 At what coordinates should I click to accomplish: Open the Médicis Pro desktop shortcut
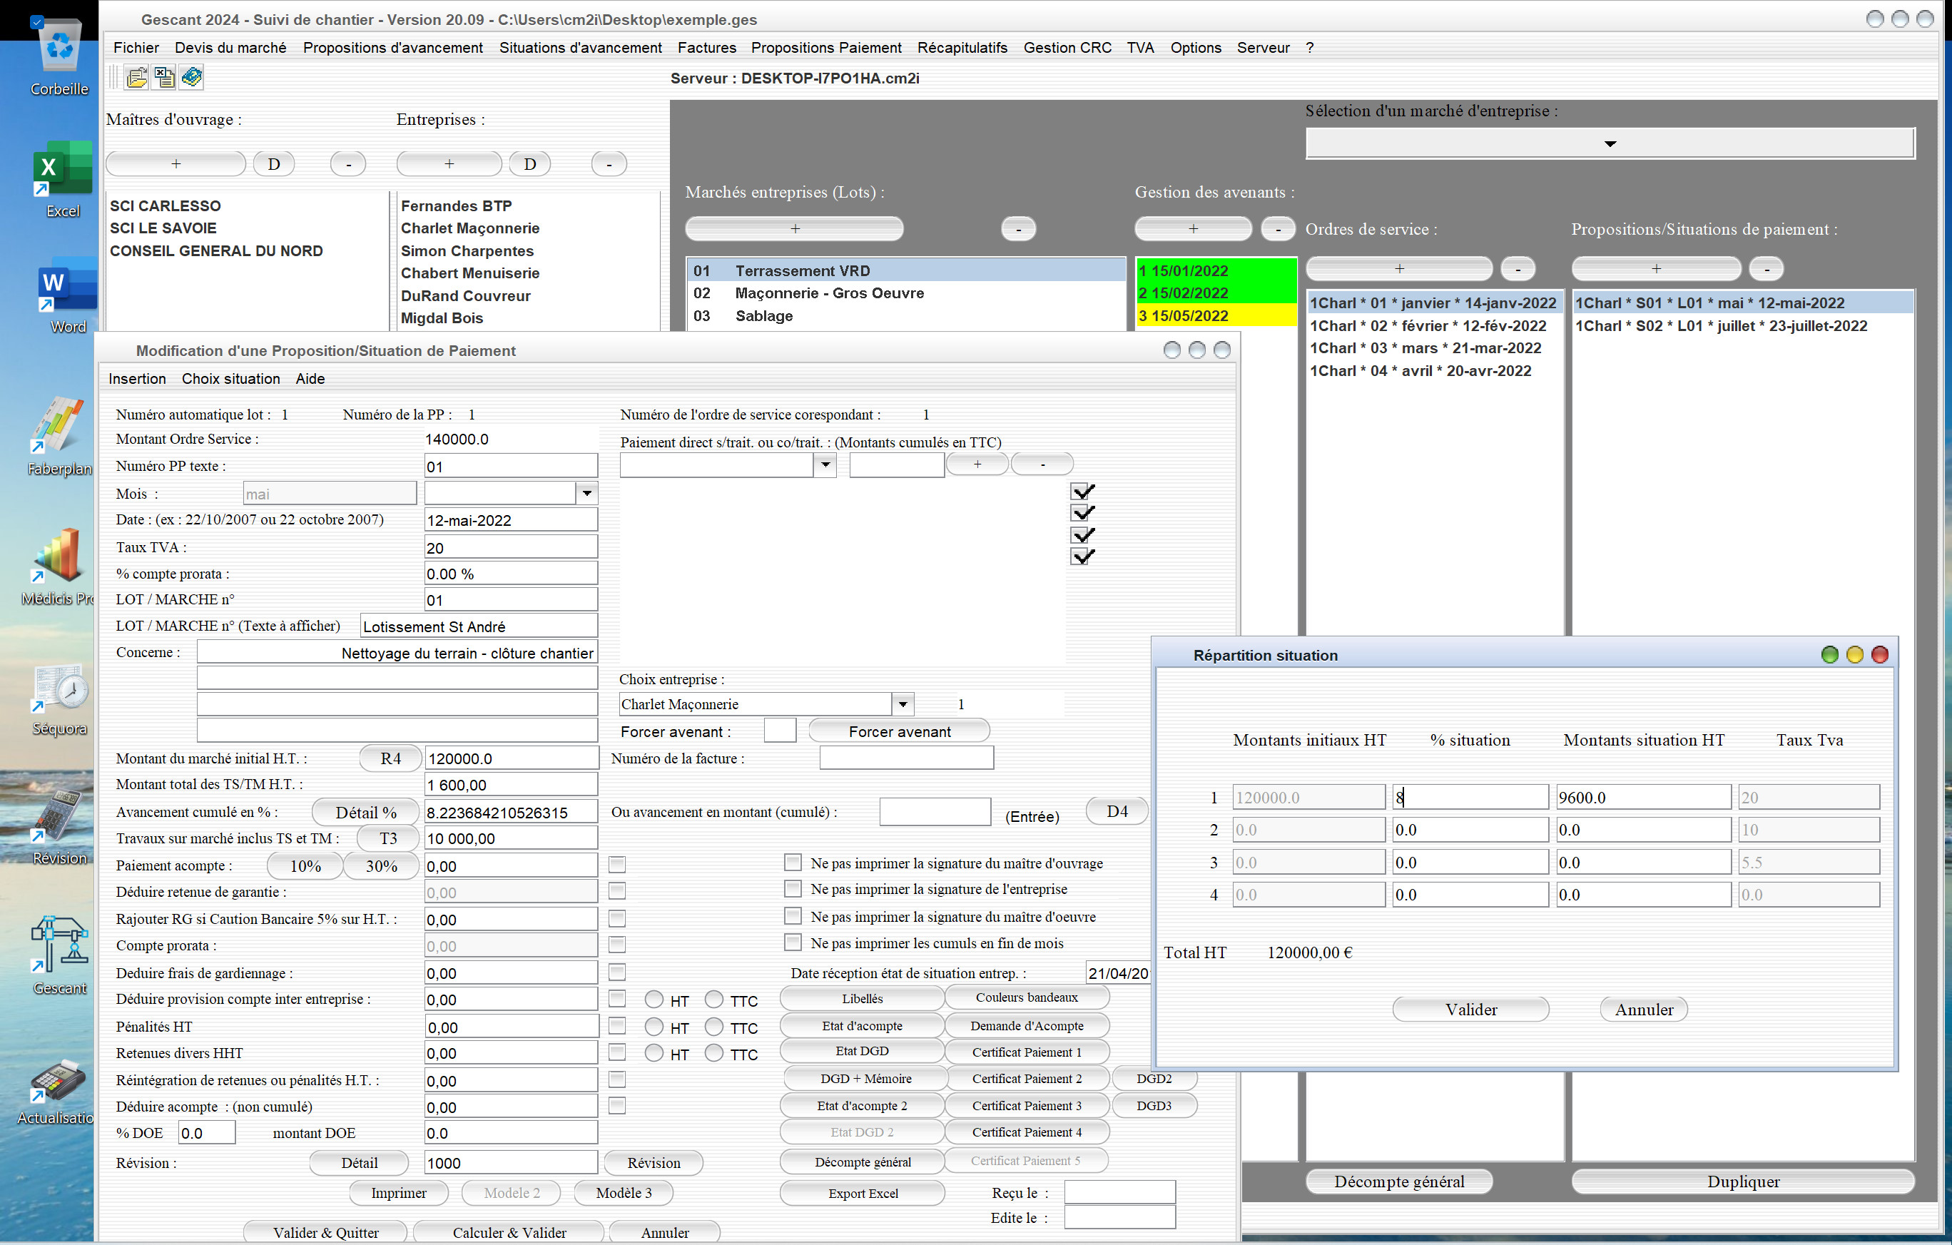(57, 566)
